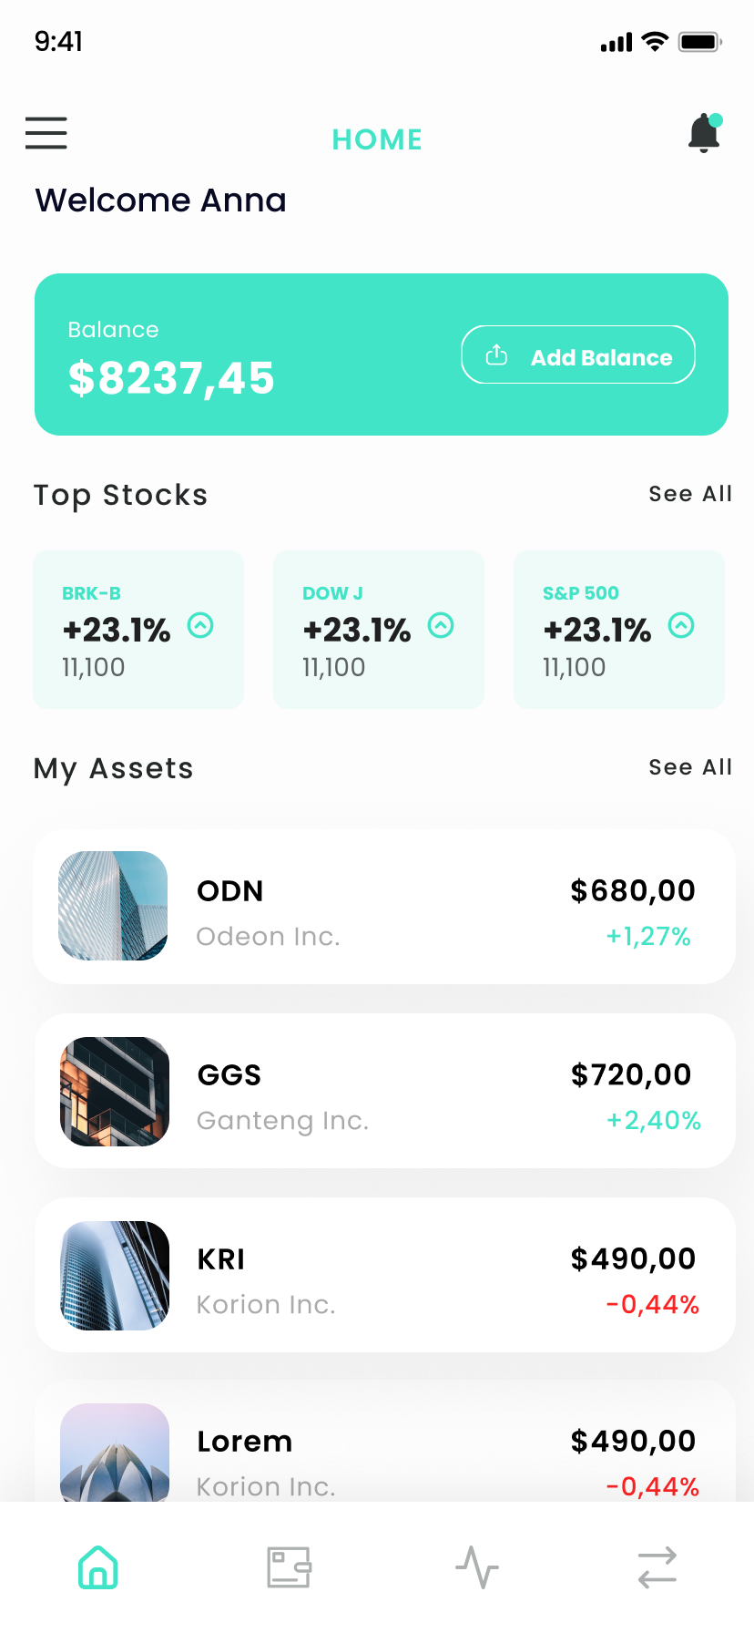754x1633 pixels.
Task: Tap the Add Balance button
Action: pos(578,355)
